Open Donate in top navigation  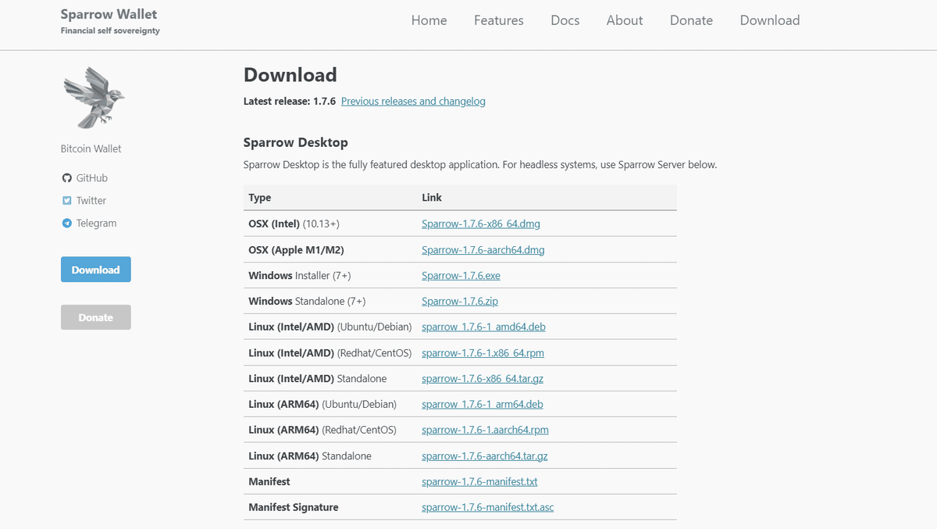692,20
